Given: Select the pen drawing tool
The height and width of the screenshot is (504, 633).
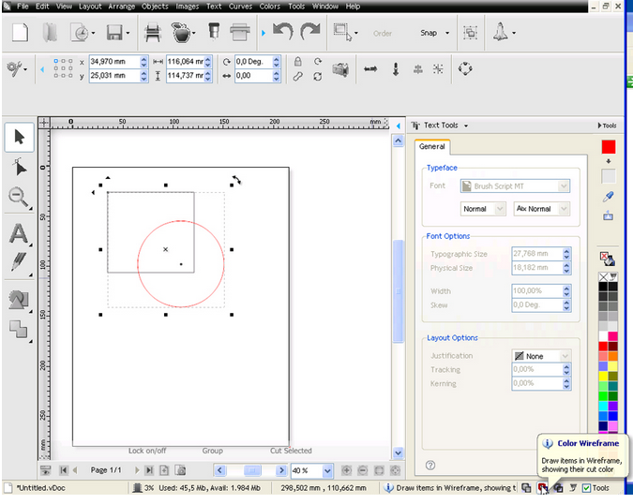Looking at the screenshot, I should (18, 262).
